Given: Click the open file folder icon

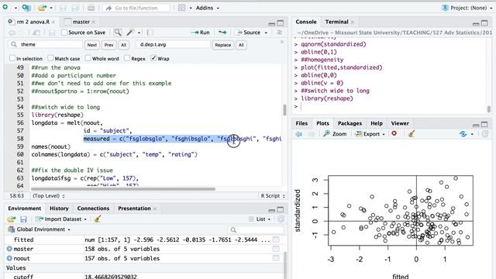Looking at the screenshot, I should tap(42, 8).
